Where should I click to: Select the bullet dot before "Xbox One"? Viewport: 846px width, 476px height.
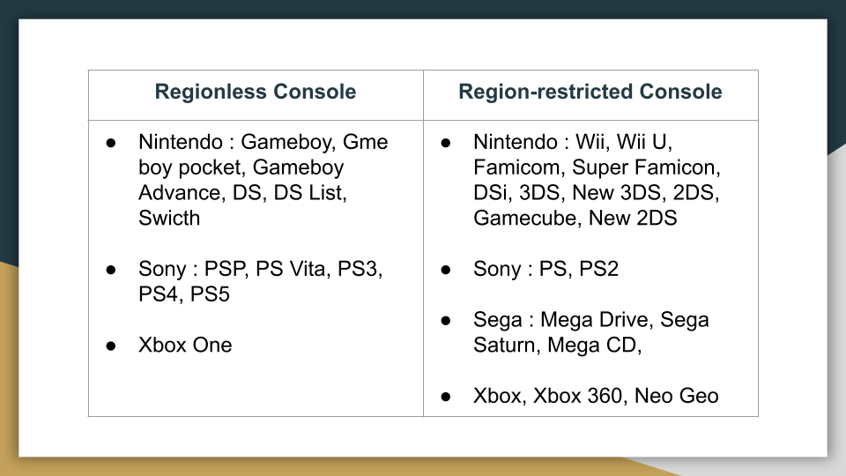coord(112,346)
